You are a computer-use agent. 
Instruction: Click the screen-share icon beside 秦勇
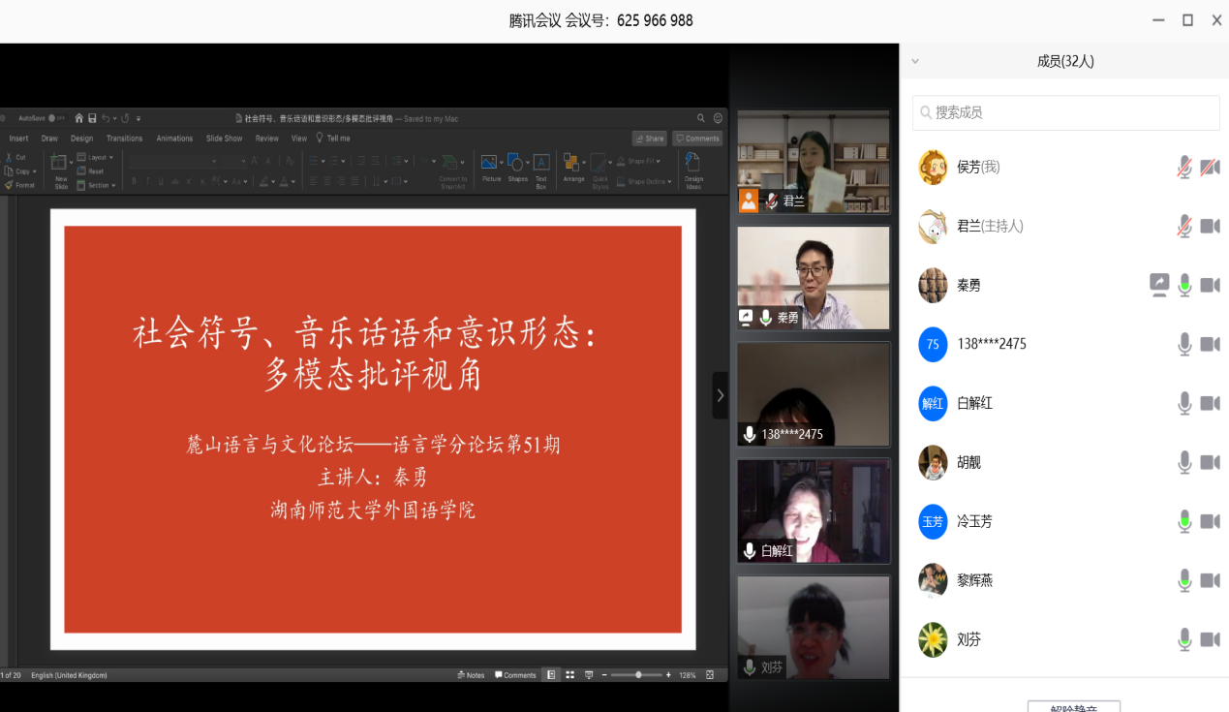1158,285
